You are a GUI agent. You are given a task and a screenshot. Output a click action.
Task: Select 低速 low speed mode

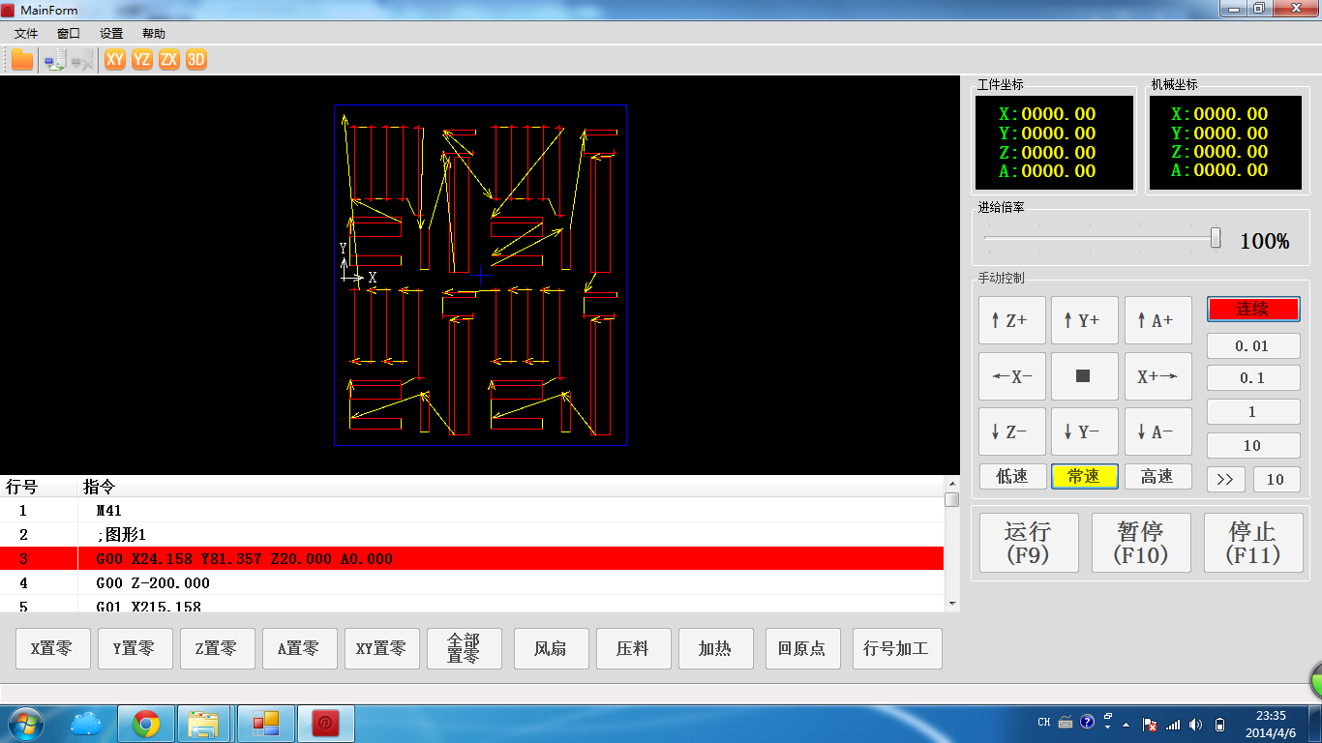click(1011, 476)
